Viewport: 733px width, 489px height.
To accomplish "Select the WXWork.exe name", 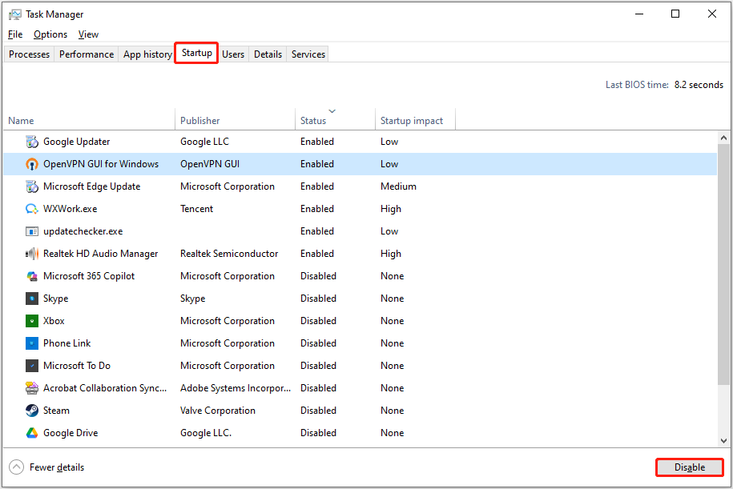I will pos(70,209).
